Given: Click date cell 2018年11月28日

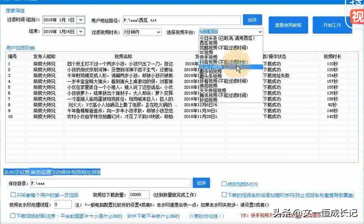Looking at the screenshot, I should pos(201,117).
